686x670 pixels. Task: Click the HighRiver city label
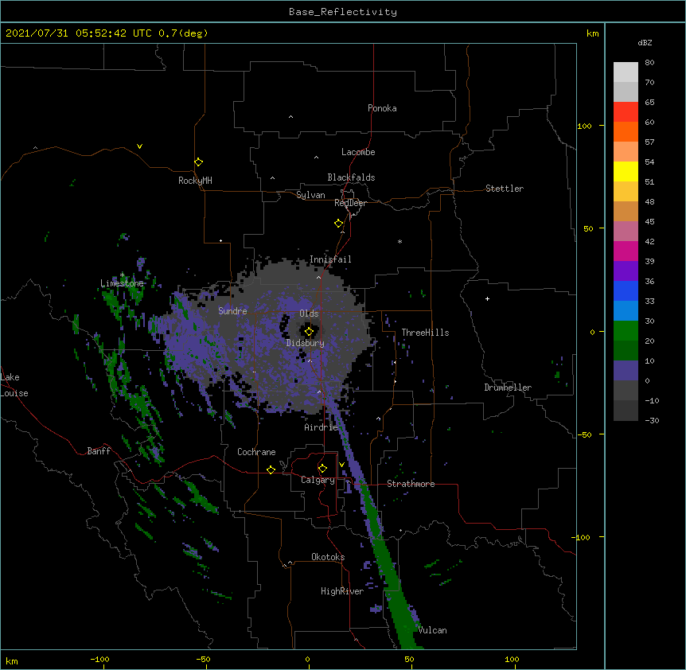point(342,591)
